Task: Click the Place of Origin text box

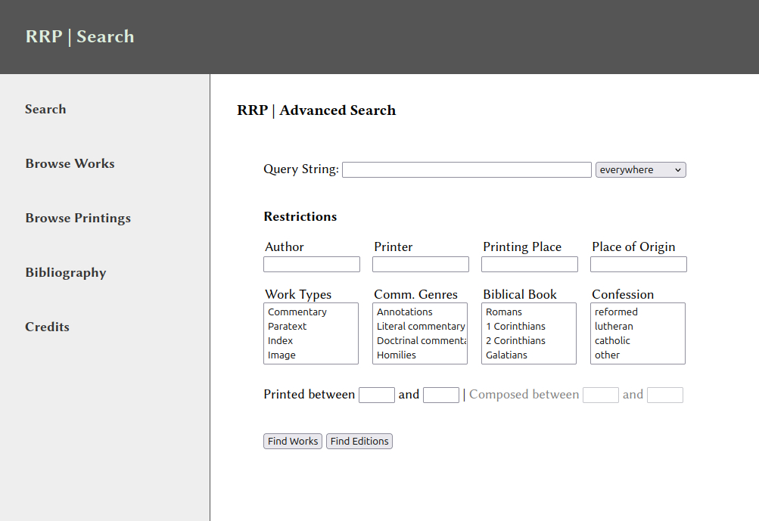Action: click(x=639, y=265)
